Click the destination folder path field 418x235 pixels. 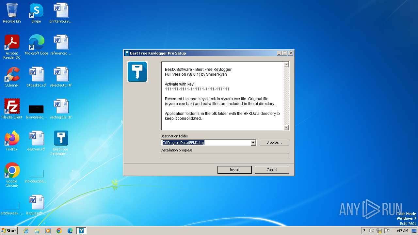point(206,143)
